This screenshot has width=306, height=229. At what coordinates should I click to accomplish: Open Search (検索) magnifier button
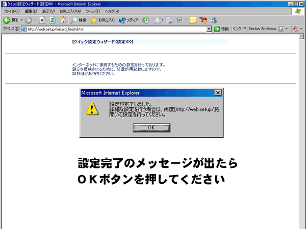point(78,20)
